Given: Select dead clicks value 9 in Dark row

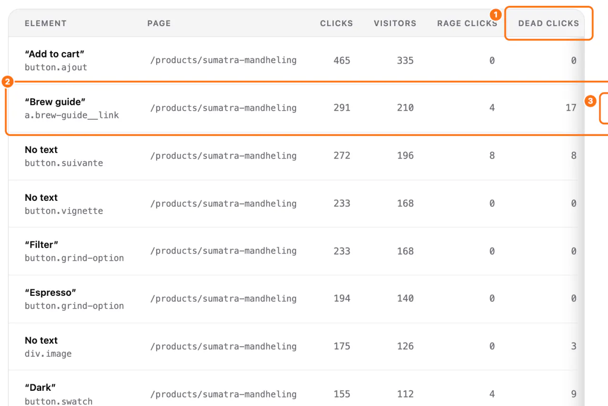Looking at the screenshot, I should pos(574,394).
